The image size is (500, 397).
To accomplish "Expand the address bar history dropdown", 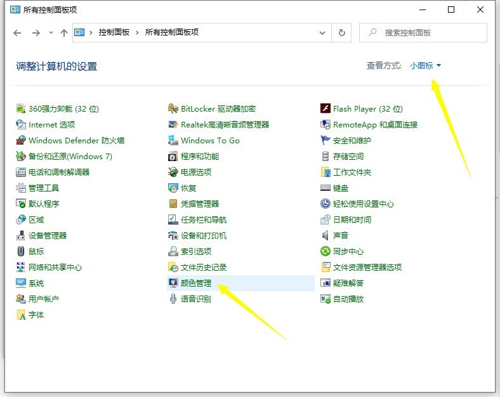I will pyautogui.click(x=322, y=32).
